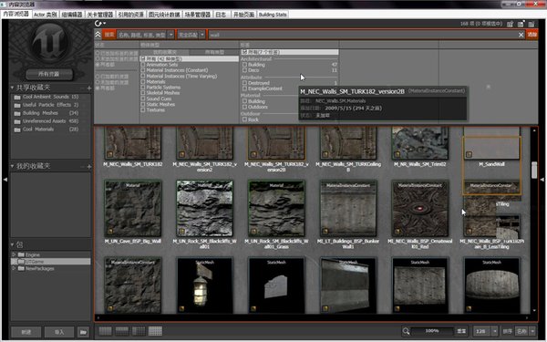Switch to the grid thumbnail view layout icon
The height and width of the screenshot is (342, 547).
(155, 331)
